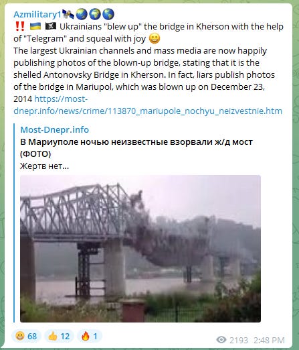Image resolution: width=299 pixels, height=350 pixels.
Task: Toggle the grinning face reaction with 68
Action: coord(26,336)
